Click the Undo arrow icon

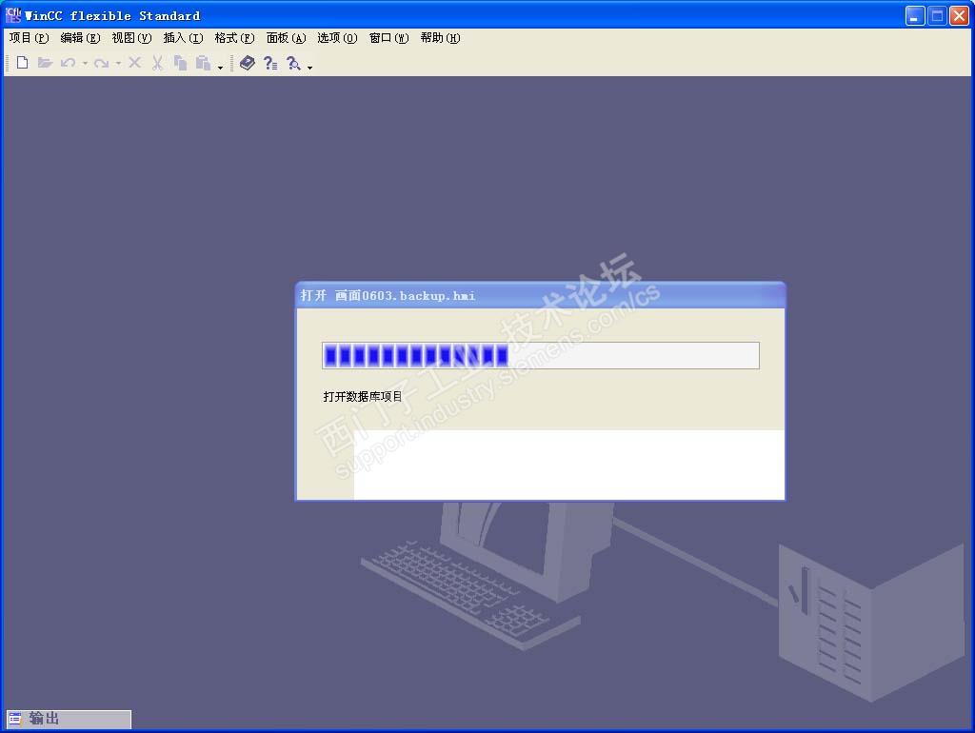[69, 63]
